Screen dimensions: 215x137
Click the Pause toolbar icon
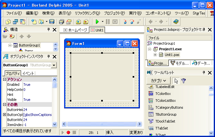108,22
